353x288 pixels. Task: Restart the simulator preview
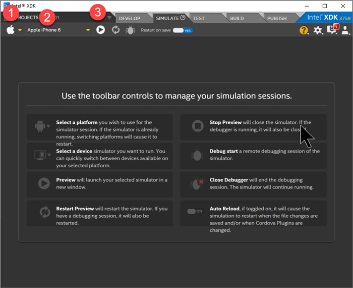click(x=115, y=30)
